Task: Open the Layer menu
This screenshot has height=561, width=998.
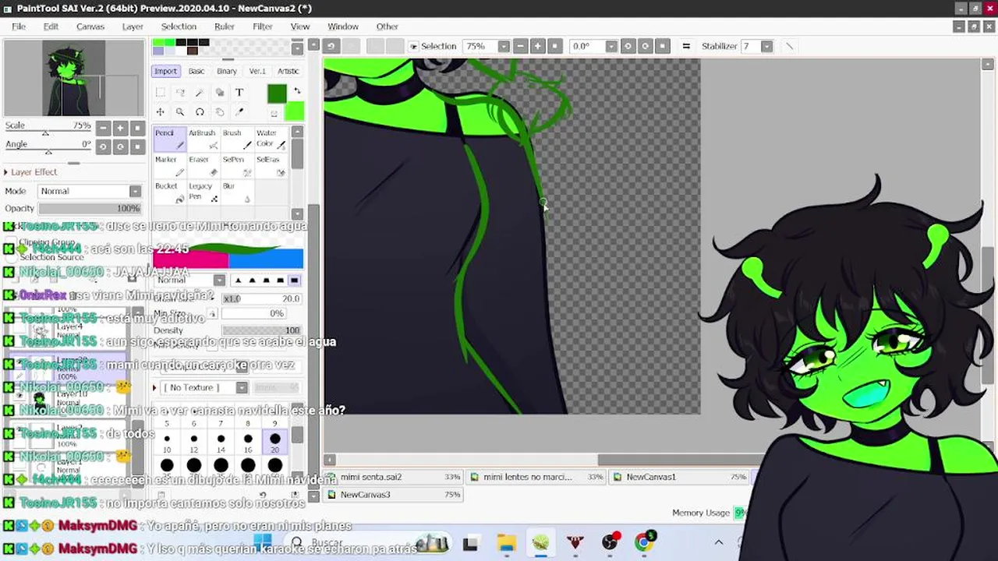Action: (133, 26)
